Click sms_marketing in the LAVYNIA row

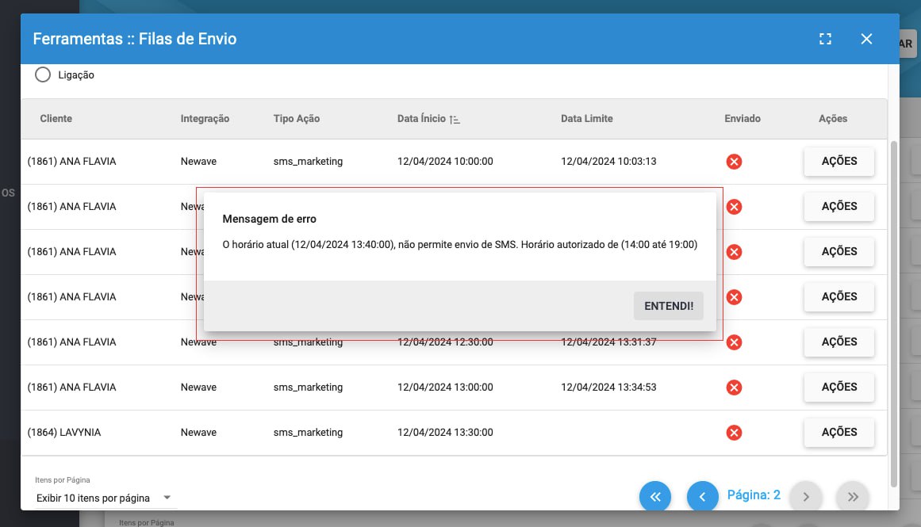(308, 433)
